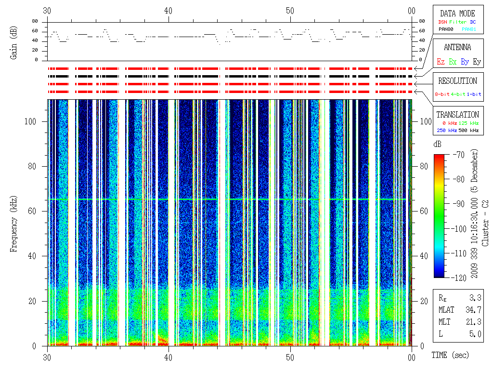The height and width of the screenshot is (370, 493).
Task: Click the cyan PAN81 data mode label
Action: [470, 29]
